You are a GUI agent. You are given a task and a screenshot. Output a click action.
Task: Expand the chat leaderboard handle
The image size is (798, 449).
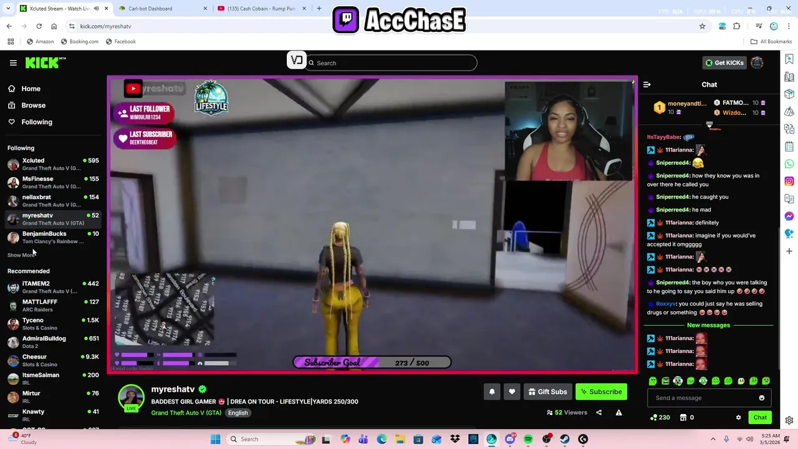click(x=709, y=125)
